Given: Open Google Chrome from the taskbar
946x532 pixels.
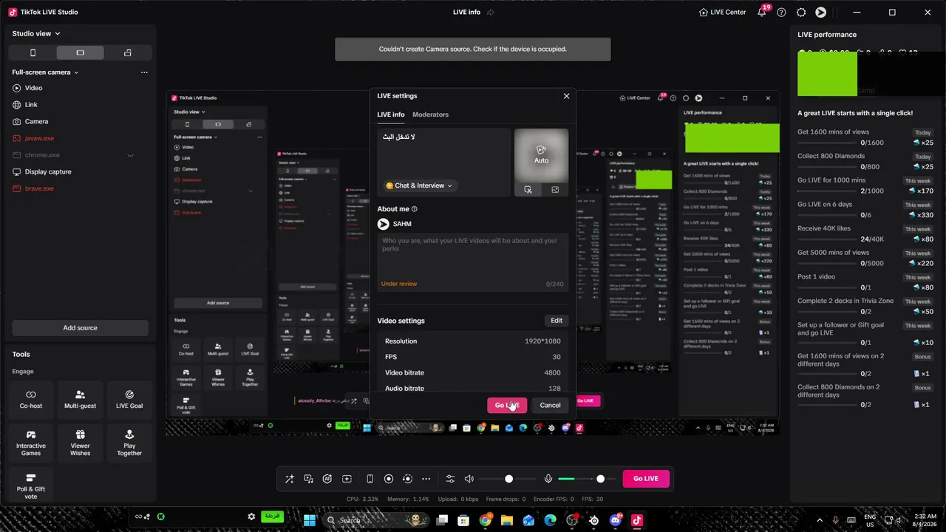Looking at the screenshot, I should pyautogui.click(x=485, y=520).
